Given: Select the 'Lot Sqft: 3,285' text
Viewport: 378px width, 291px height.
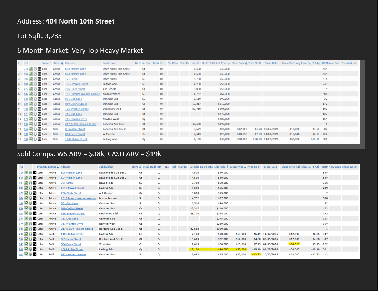Looking at the screenshot, I should [40, 36].
